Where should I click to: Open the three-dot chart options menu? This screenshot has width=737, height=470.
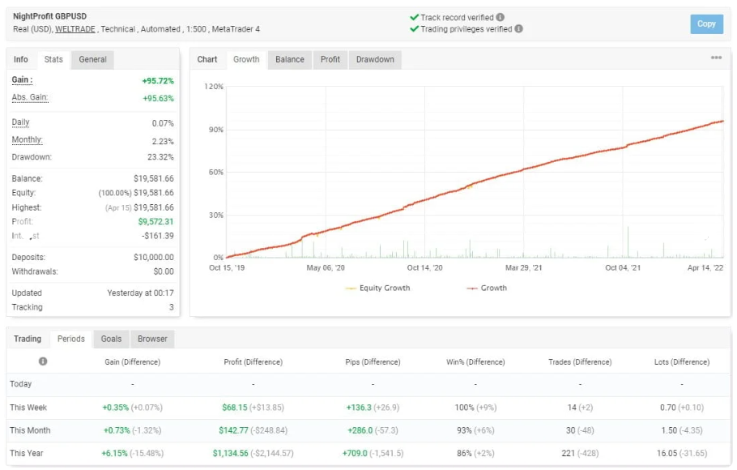[x=716, y=58]
